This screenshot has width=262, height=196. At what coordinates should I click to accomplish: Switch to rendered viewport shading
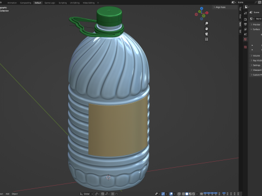[x=194, y=194]
